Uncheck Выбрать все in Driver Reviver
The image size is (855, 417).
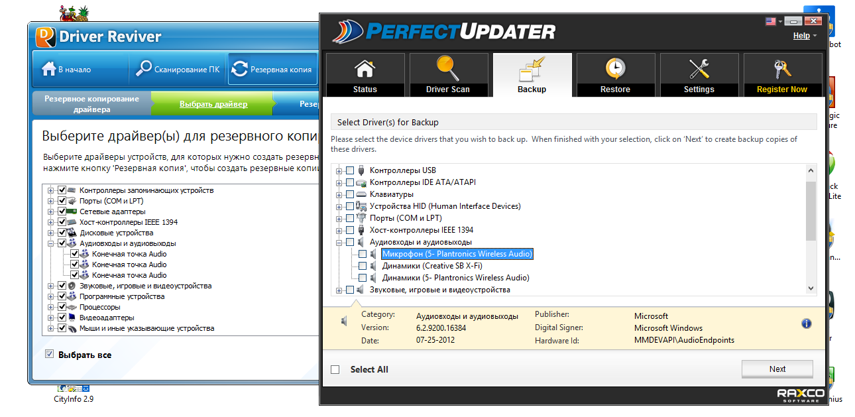tap(49, 354)
